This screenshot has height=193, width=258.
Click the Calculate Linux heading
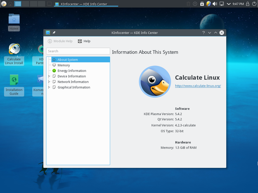[197, 78]
